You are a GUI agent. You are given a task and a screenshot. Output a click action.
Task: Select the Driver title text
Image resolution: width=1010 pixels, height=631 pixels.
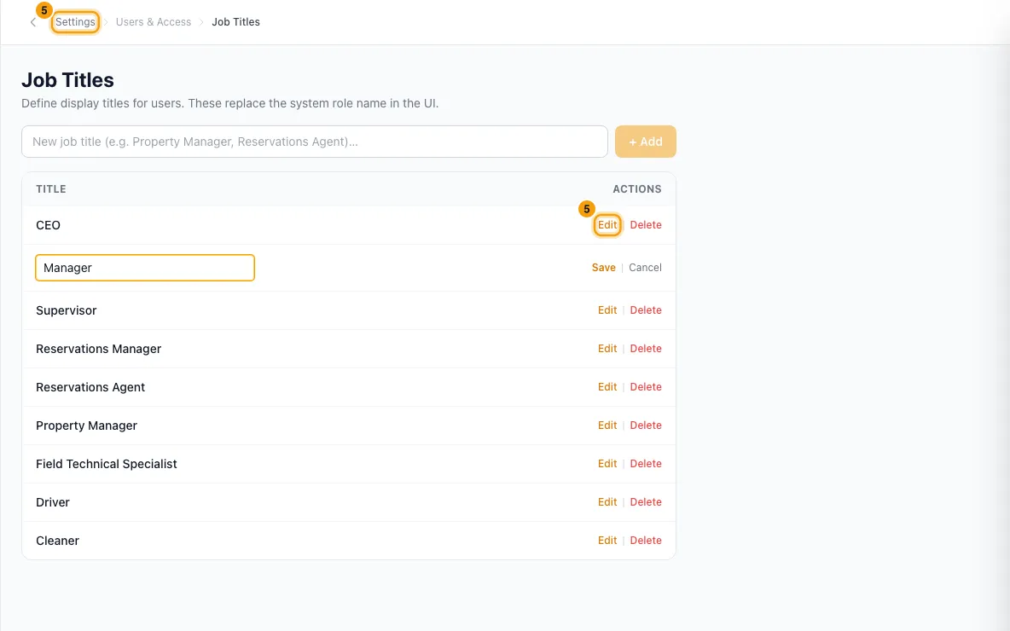pyautogui.click(x=53, y=502)
